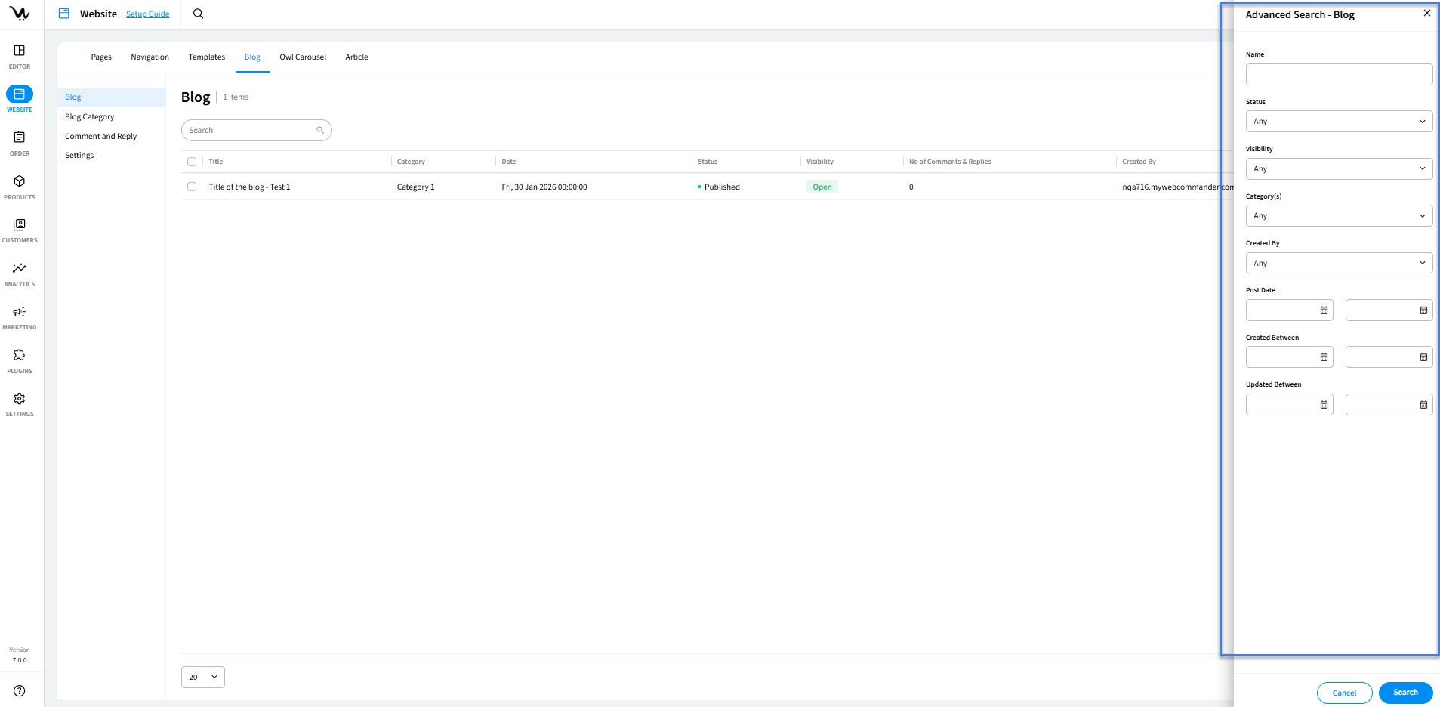This screenshot has height=707, width=1440.
Task: Switch to the Owl Carousel tab
Action: point(303,57)
